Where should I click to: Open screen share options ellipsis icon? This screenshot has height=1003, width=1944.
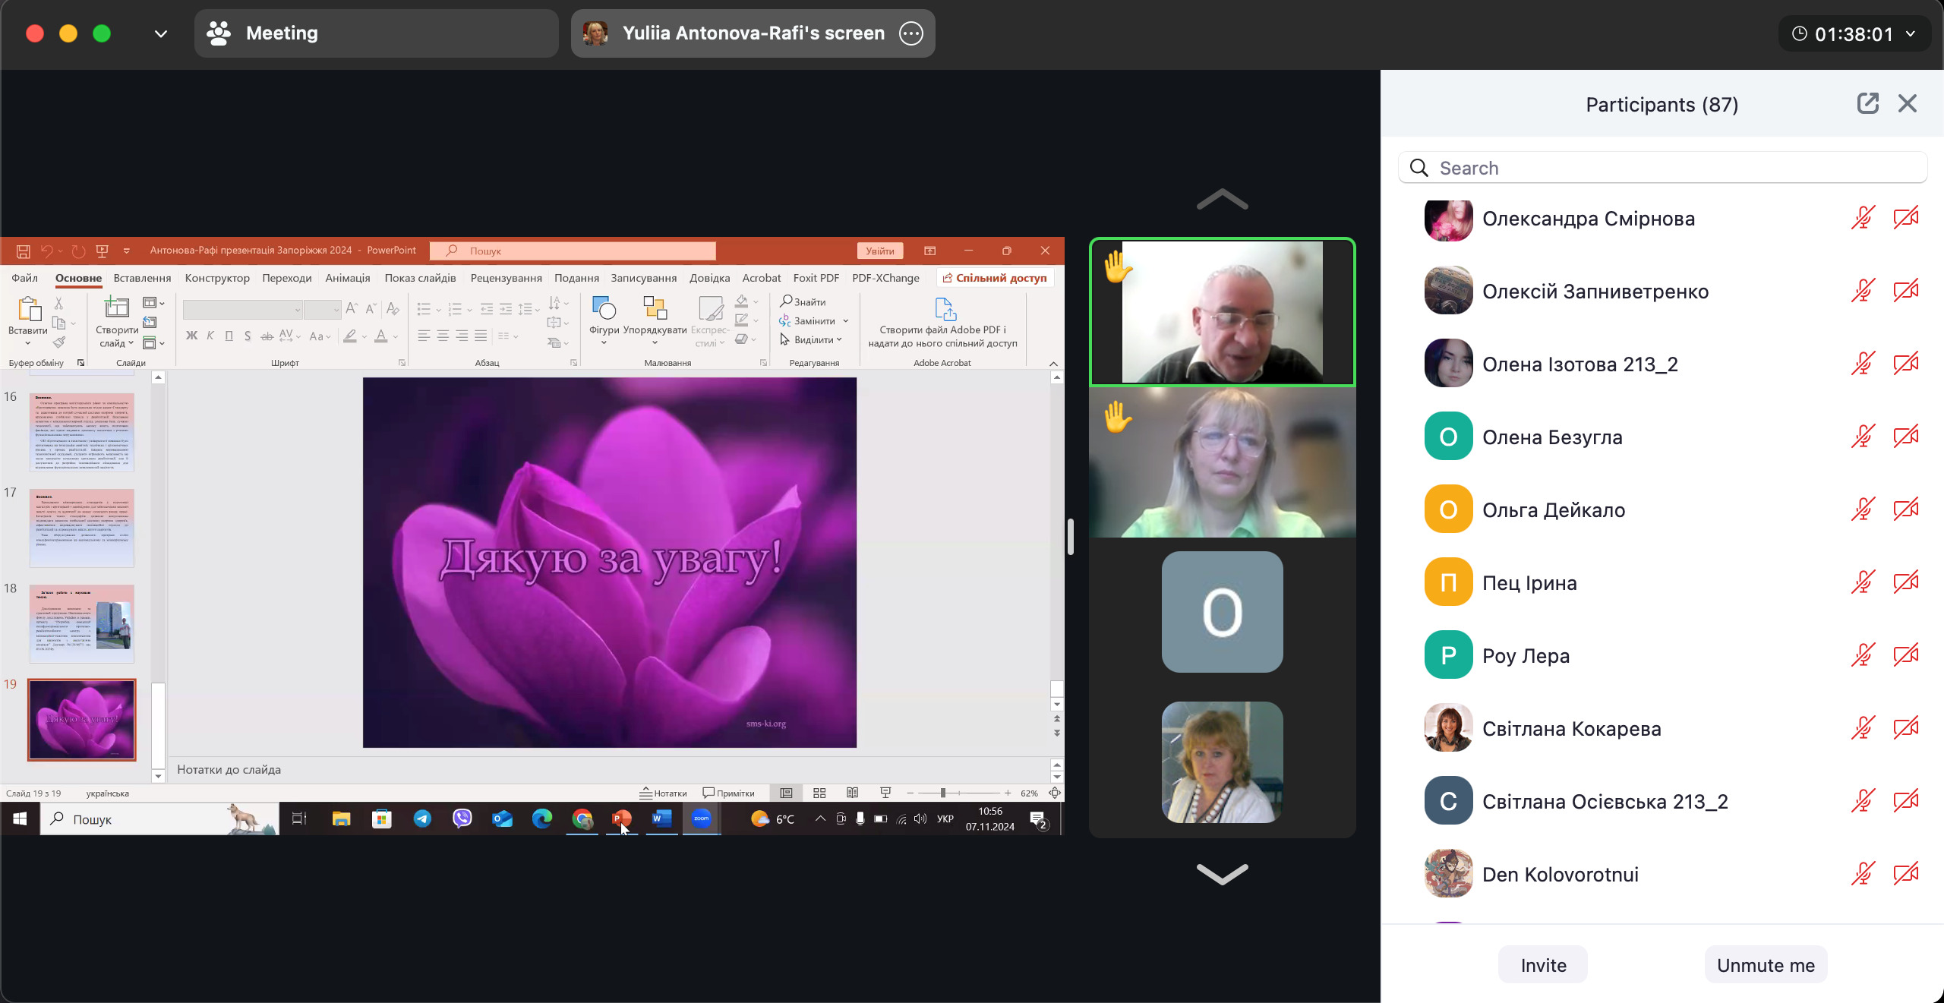coord(911,33)
